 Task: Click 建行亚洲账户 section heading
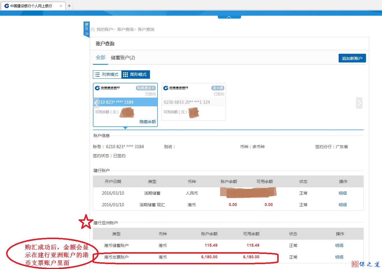point(105,223)
